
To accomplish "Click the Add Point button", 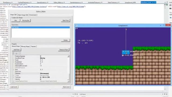I will (17, 50).
